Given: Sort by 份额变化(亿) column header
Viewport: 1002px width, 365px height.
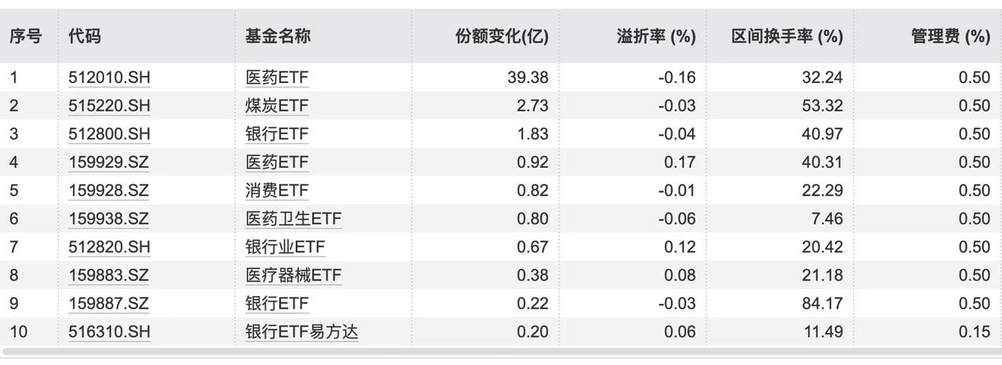Looking at the screenshot, I should pos(502,36).
